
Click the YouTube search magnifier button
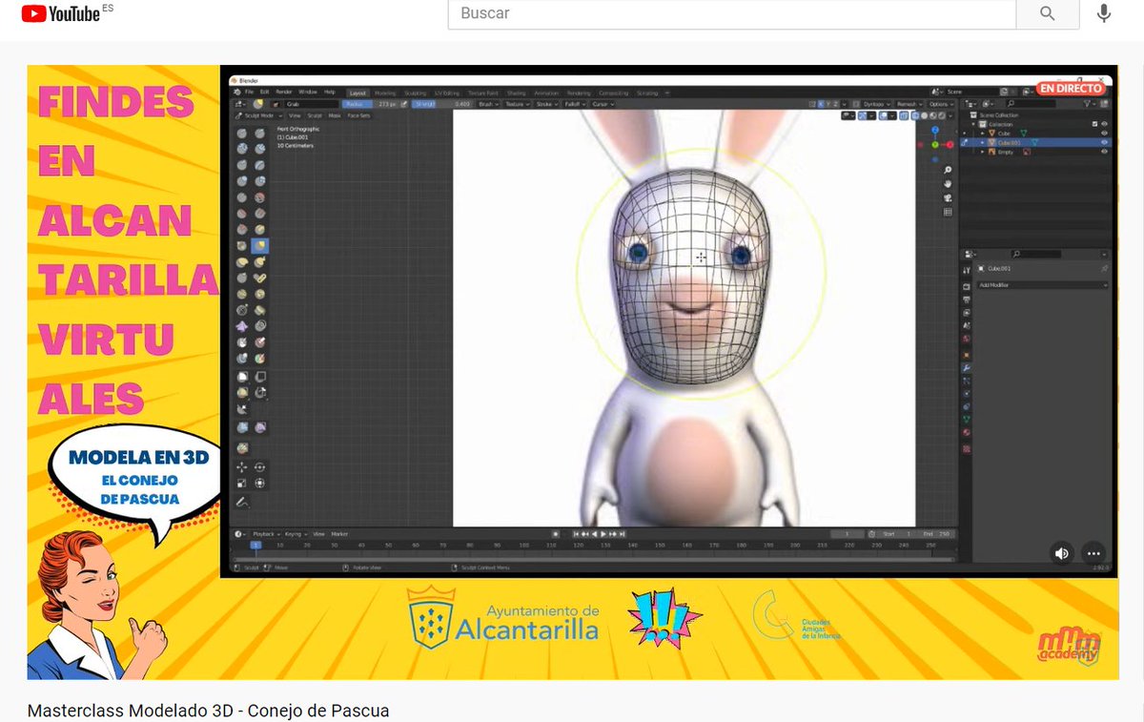point(1047,13)
